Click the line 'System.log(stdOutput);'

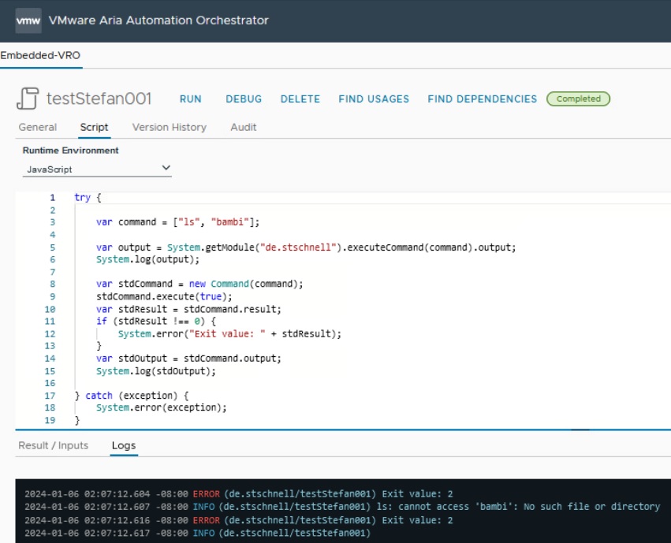point(156,371)
